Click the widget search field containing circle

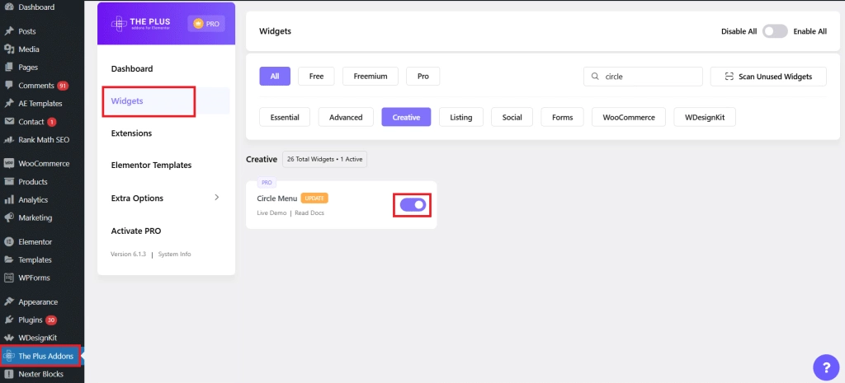643,77
